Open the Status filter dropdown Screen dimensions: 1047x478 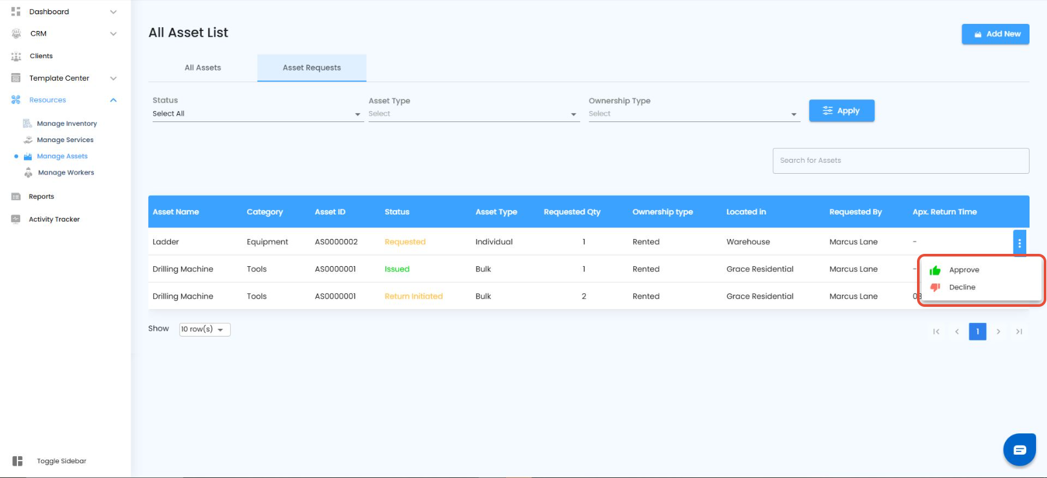click(x=257, y=114)
